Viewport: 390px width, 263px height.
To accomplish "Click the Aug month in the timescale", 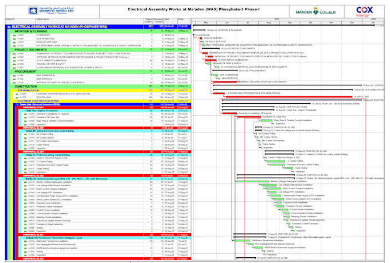I will tap(269, 22).
